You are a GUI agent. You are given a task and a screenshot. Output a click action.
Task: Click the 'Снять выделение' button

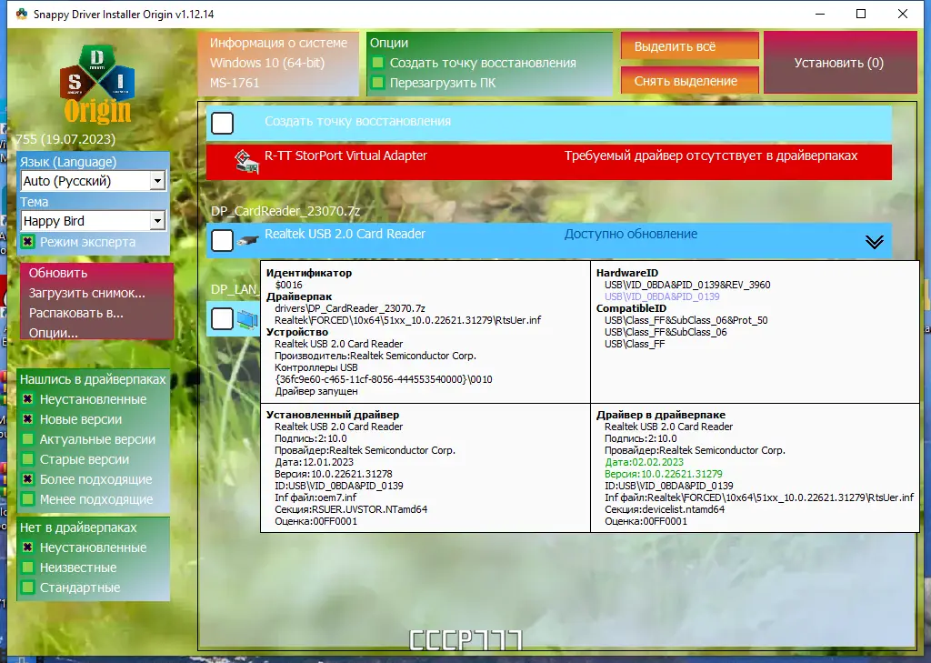(x=689, y=81)
